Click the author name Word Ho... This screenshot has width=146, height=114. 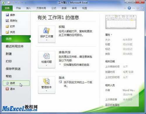(x=129, y=90)
